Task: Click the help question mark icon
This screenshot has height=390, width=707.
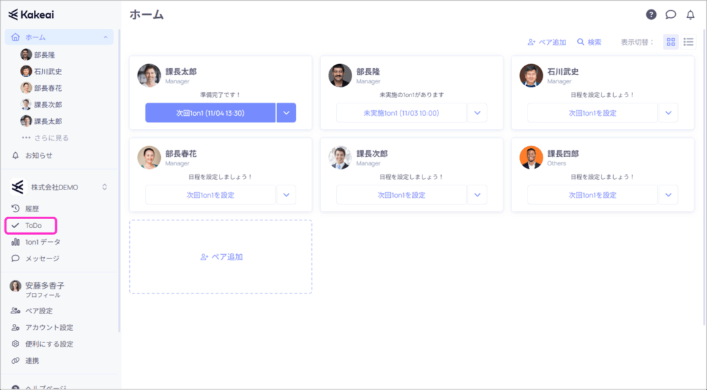Action: pos(651,14)
